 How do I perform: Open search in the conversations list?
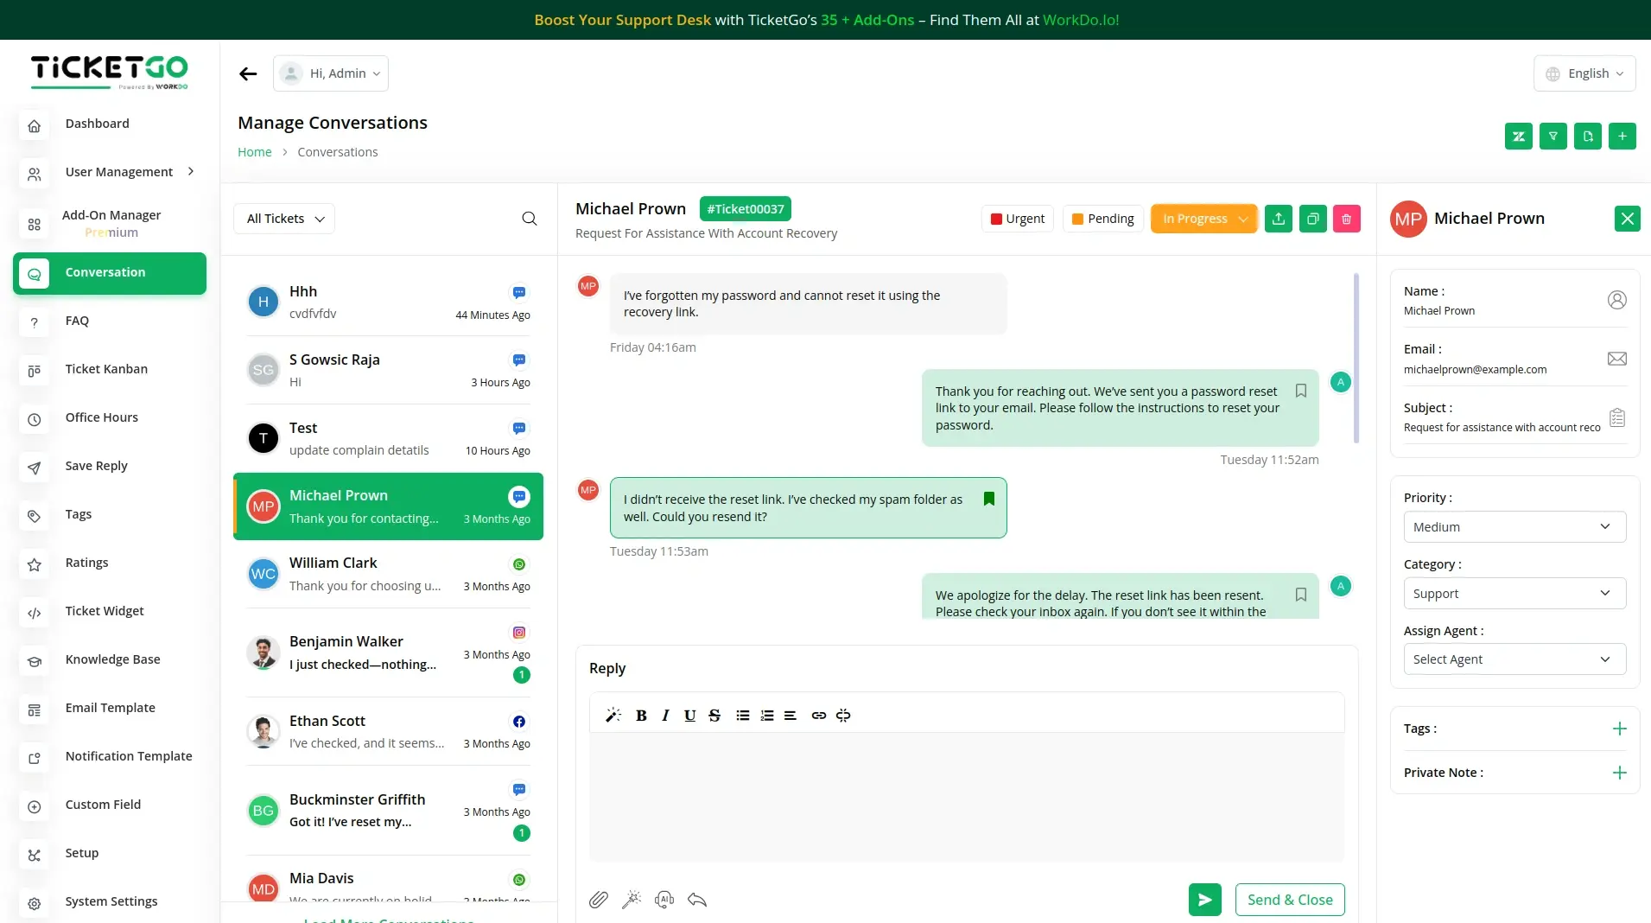[530, 219]
